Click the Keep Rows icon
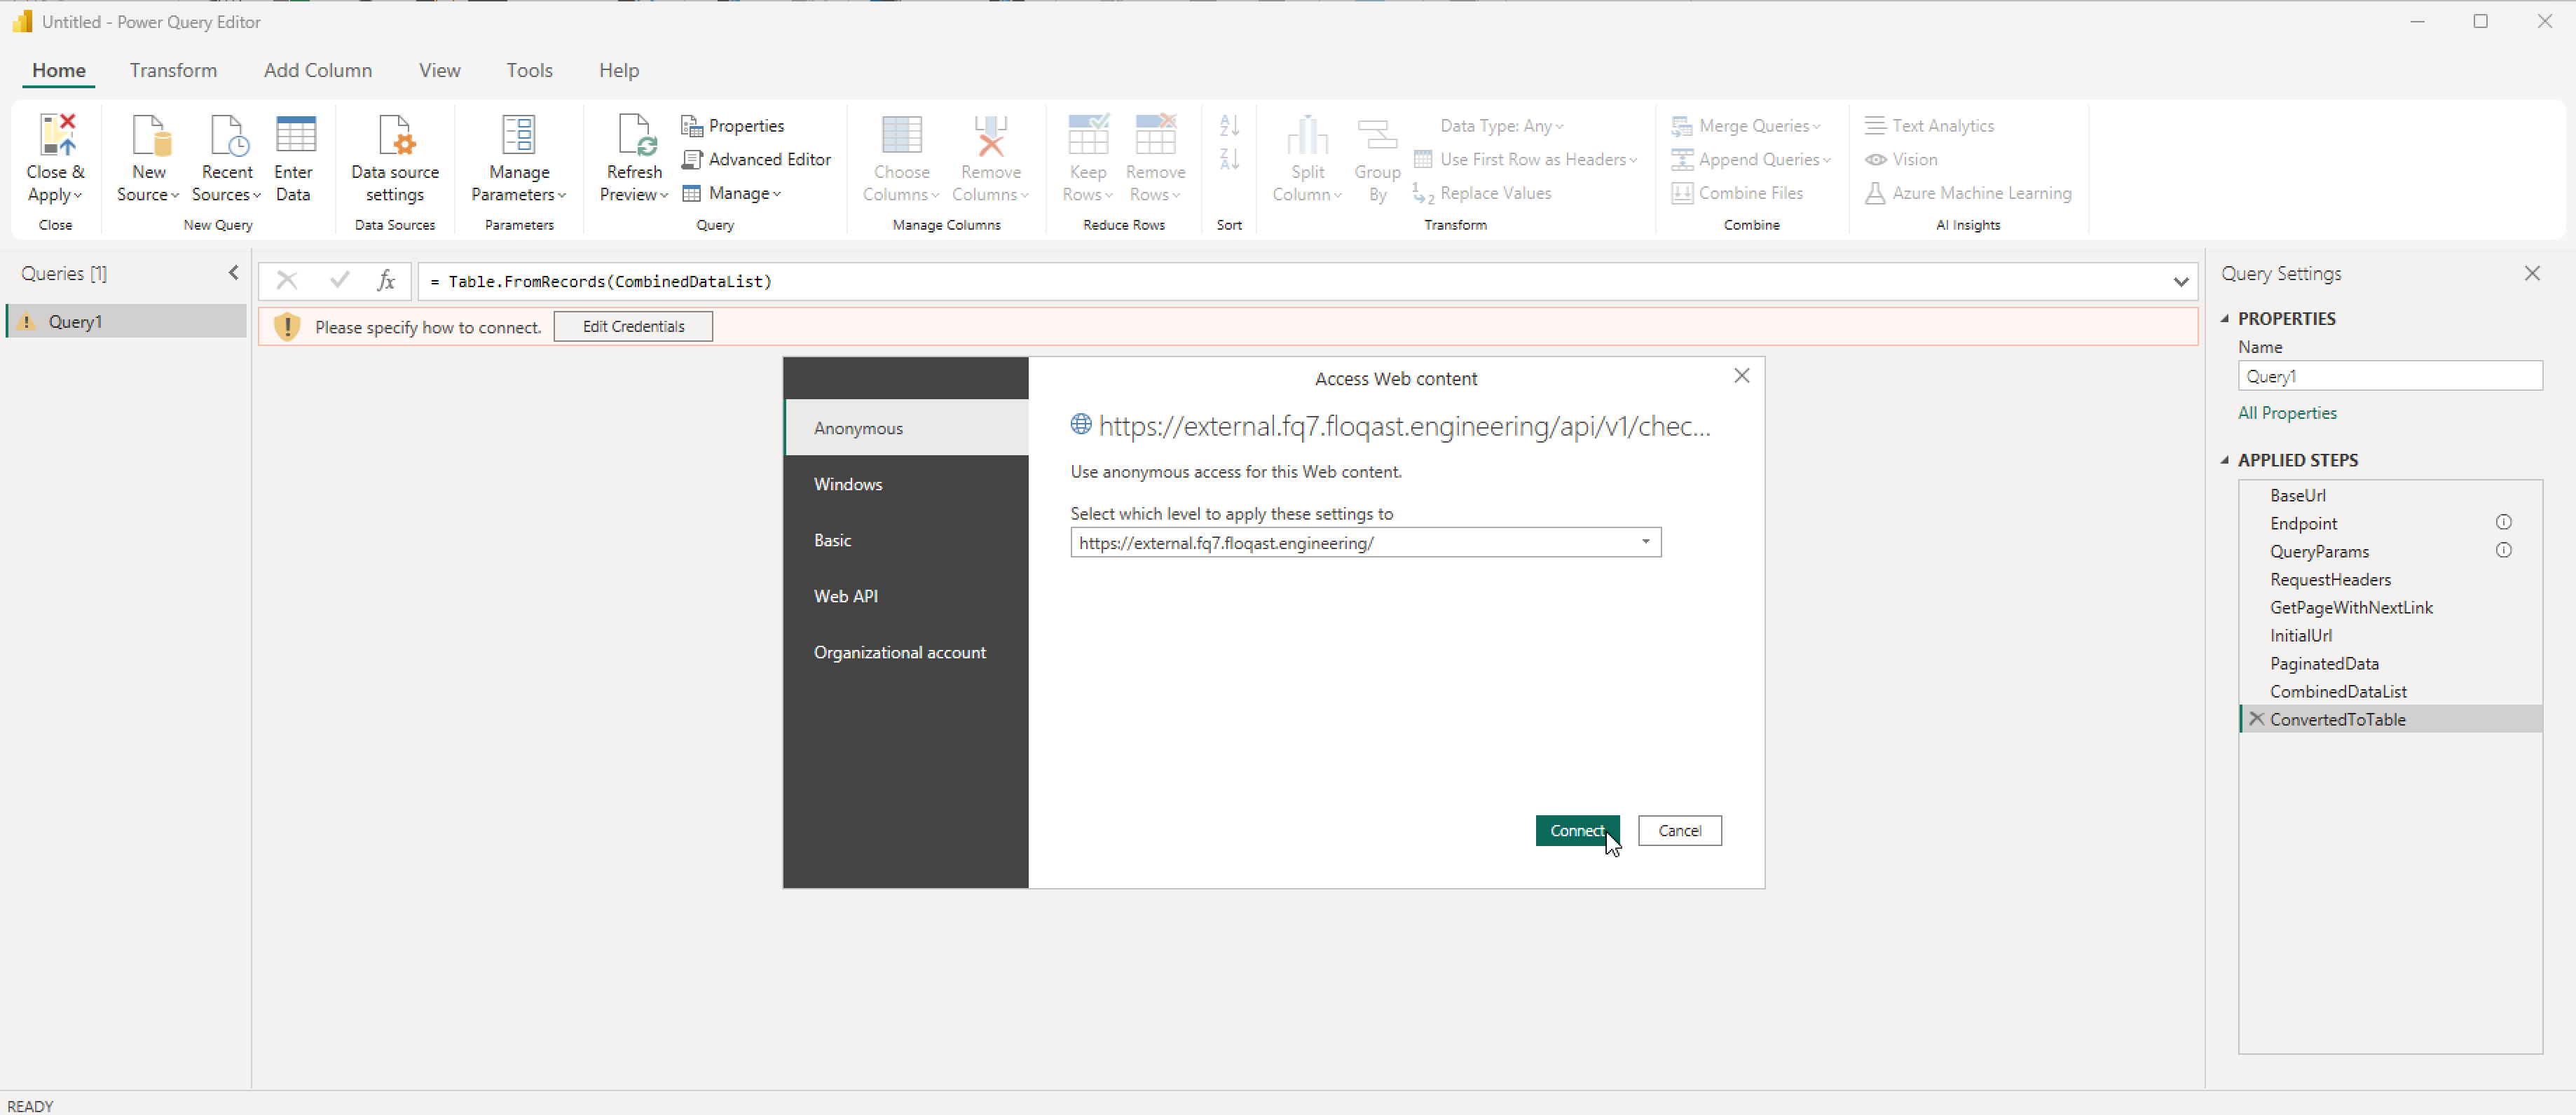The image size is (2576, 1115). [1088, 135]
